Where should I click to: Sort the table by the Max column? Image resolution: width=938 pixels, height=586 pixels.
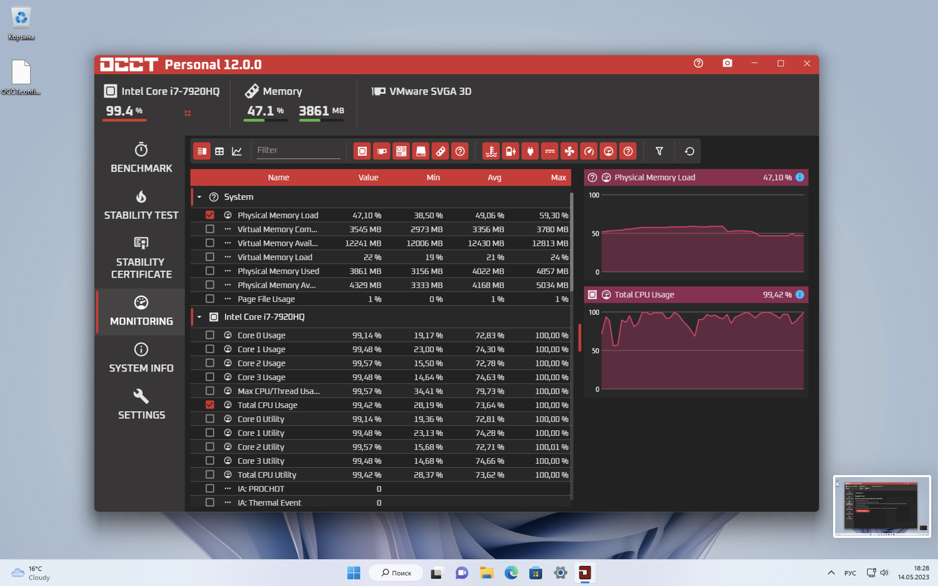click(558, 178)
